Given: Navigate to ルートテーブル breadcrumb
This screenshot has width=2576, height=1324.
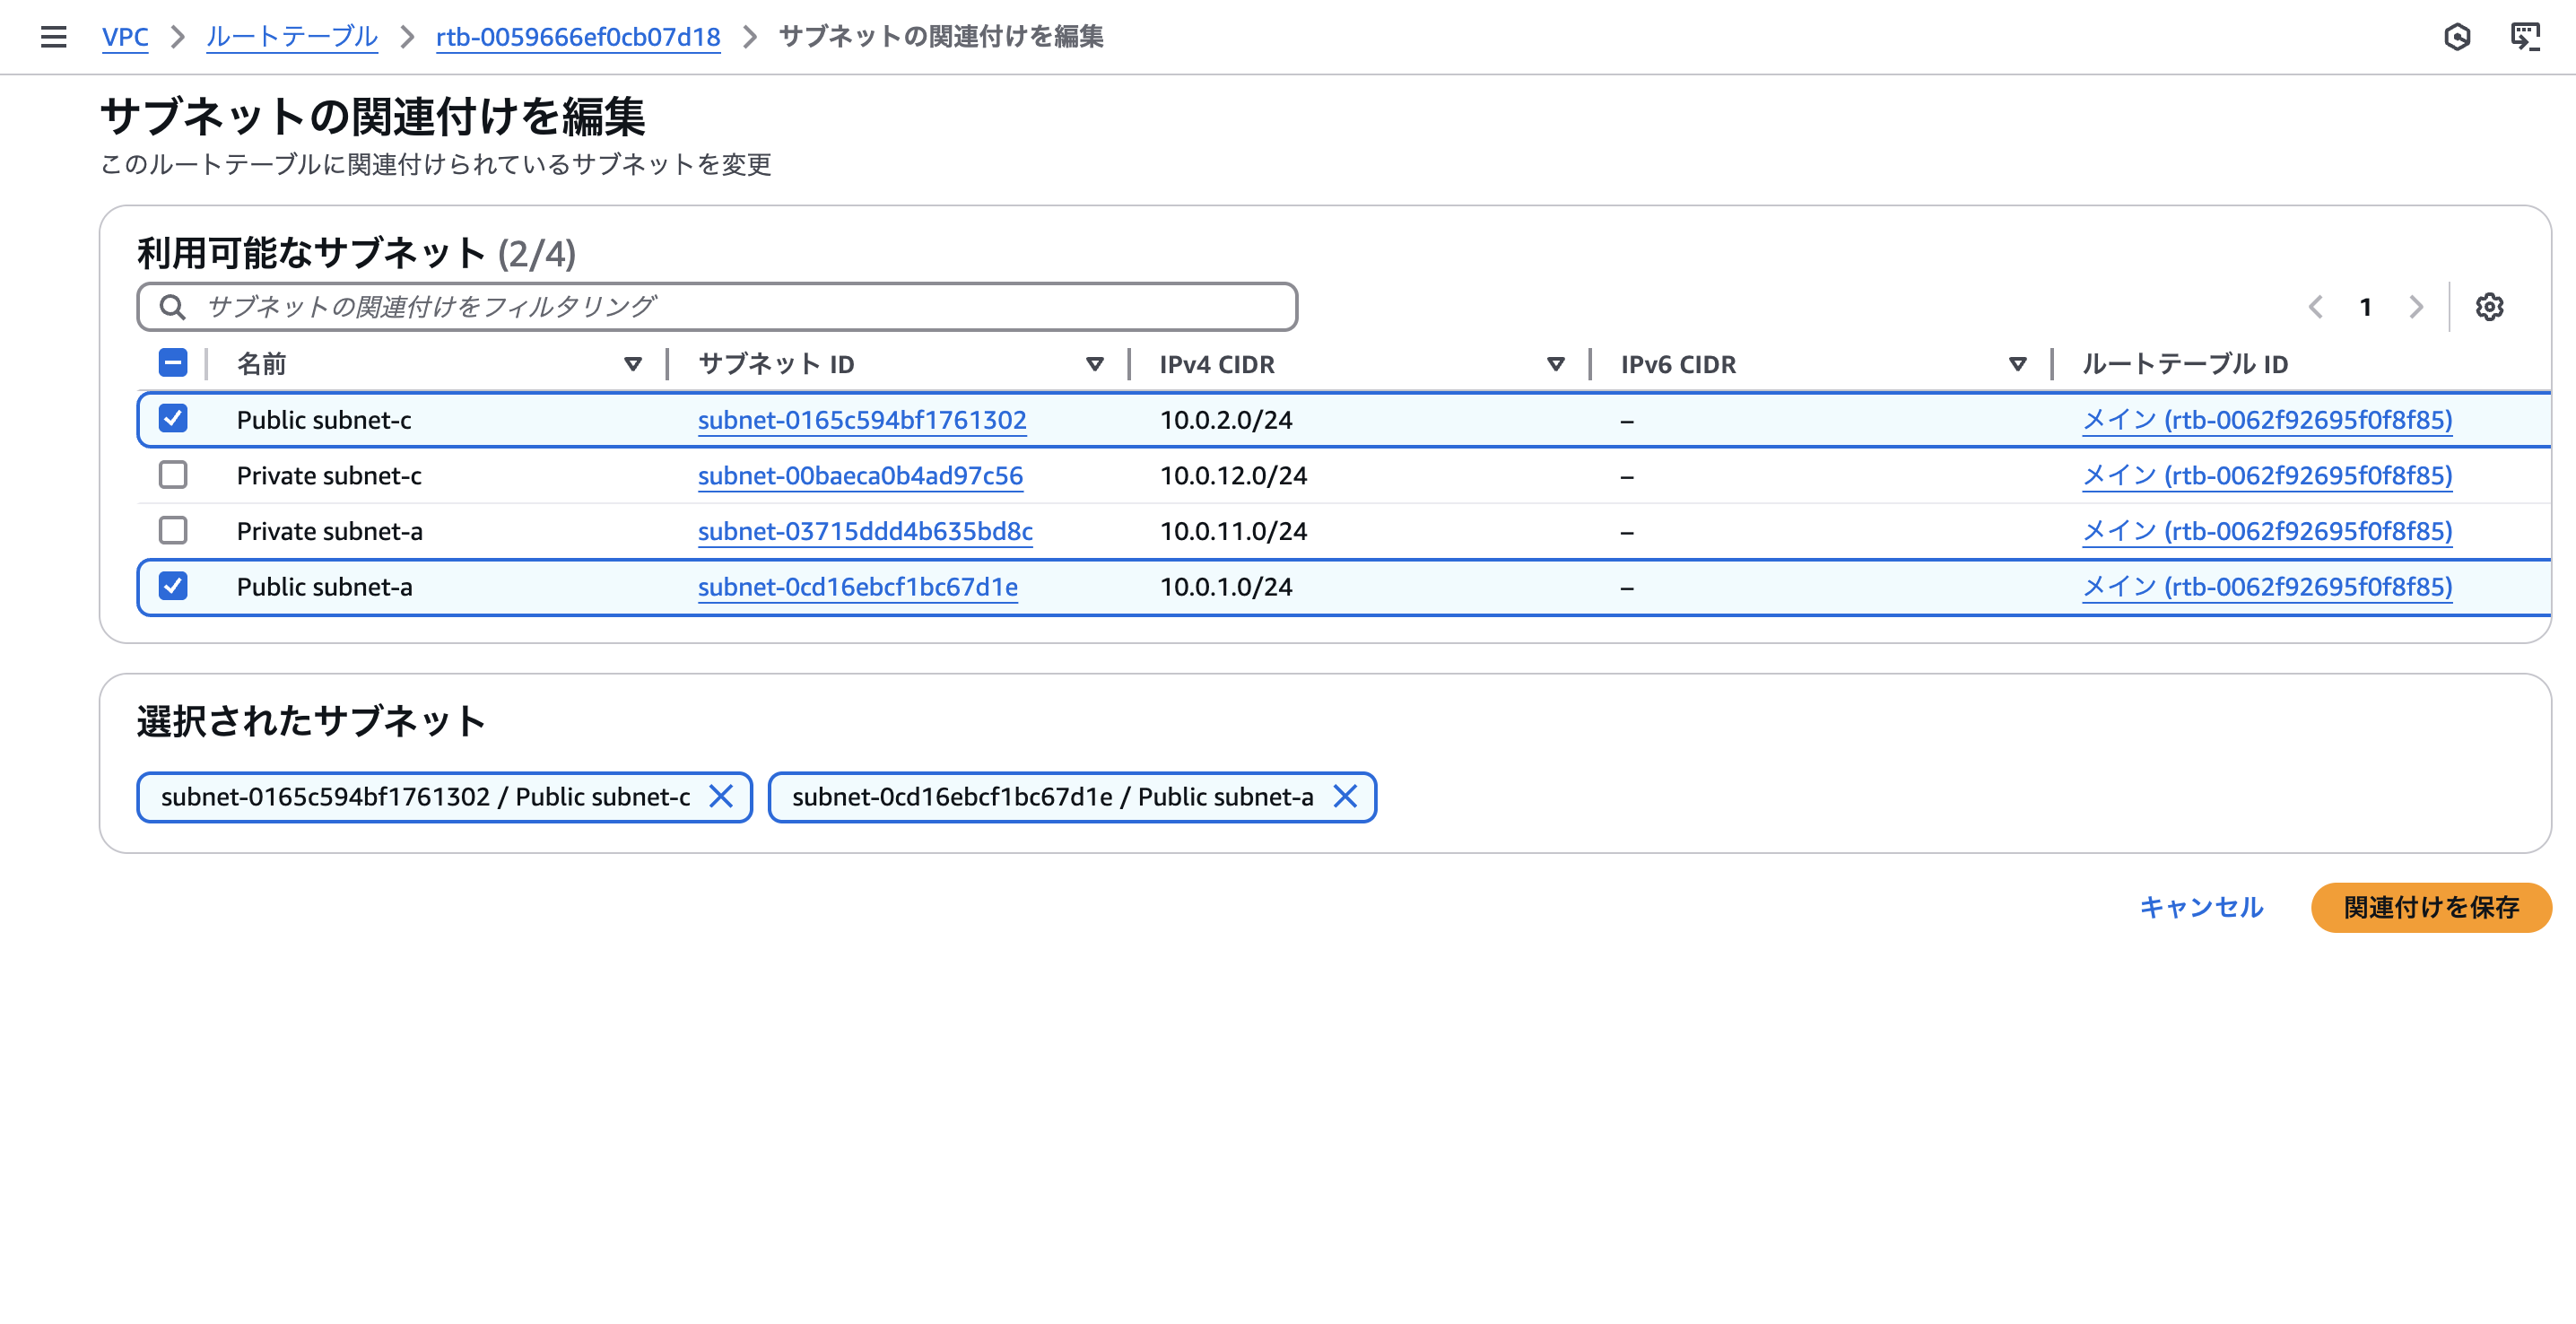Looking at the screenshot, I should pos(292,37).
